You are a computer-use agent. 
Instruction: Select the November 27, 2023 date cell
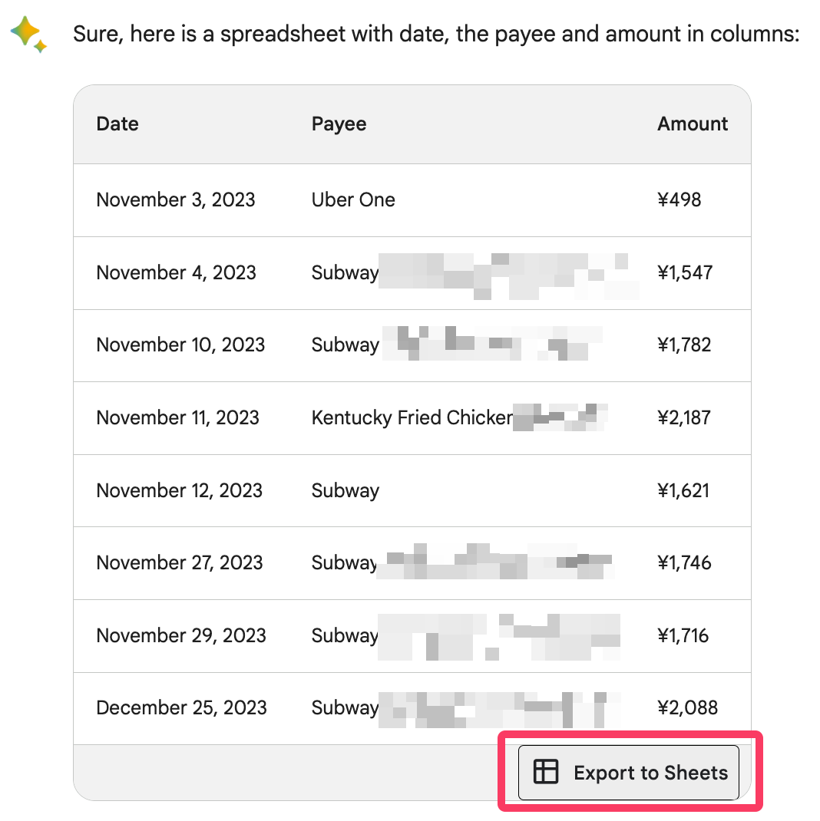click(x=180, y=563)
